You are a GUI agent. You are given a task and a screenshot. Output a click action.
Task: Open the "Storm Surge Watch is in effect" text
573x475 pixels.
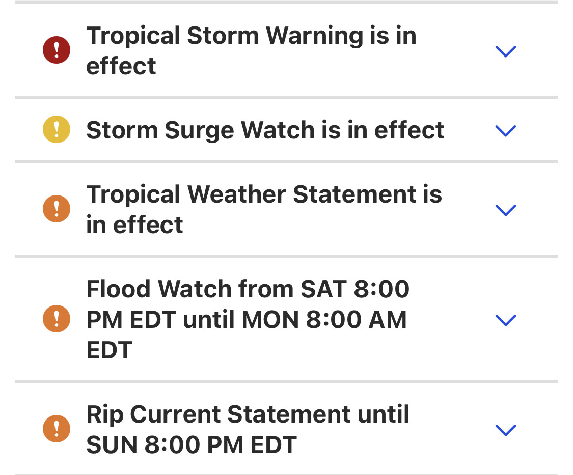click(265, 130)
